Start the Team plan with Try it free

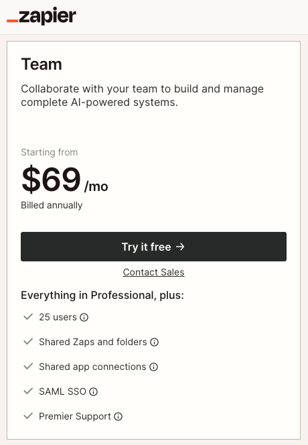click(153, 247)
